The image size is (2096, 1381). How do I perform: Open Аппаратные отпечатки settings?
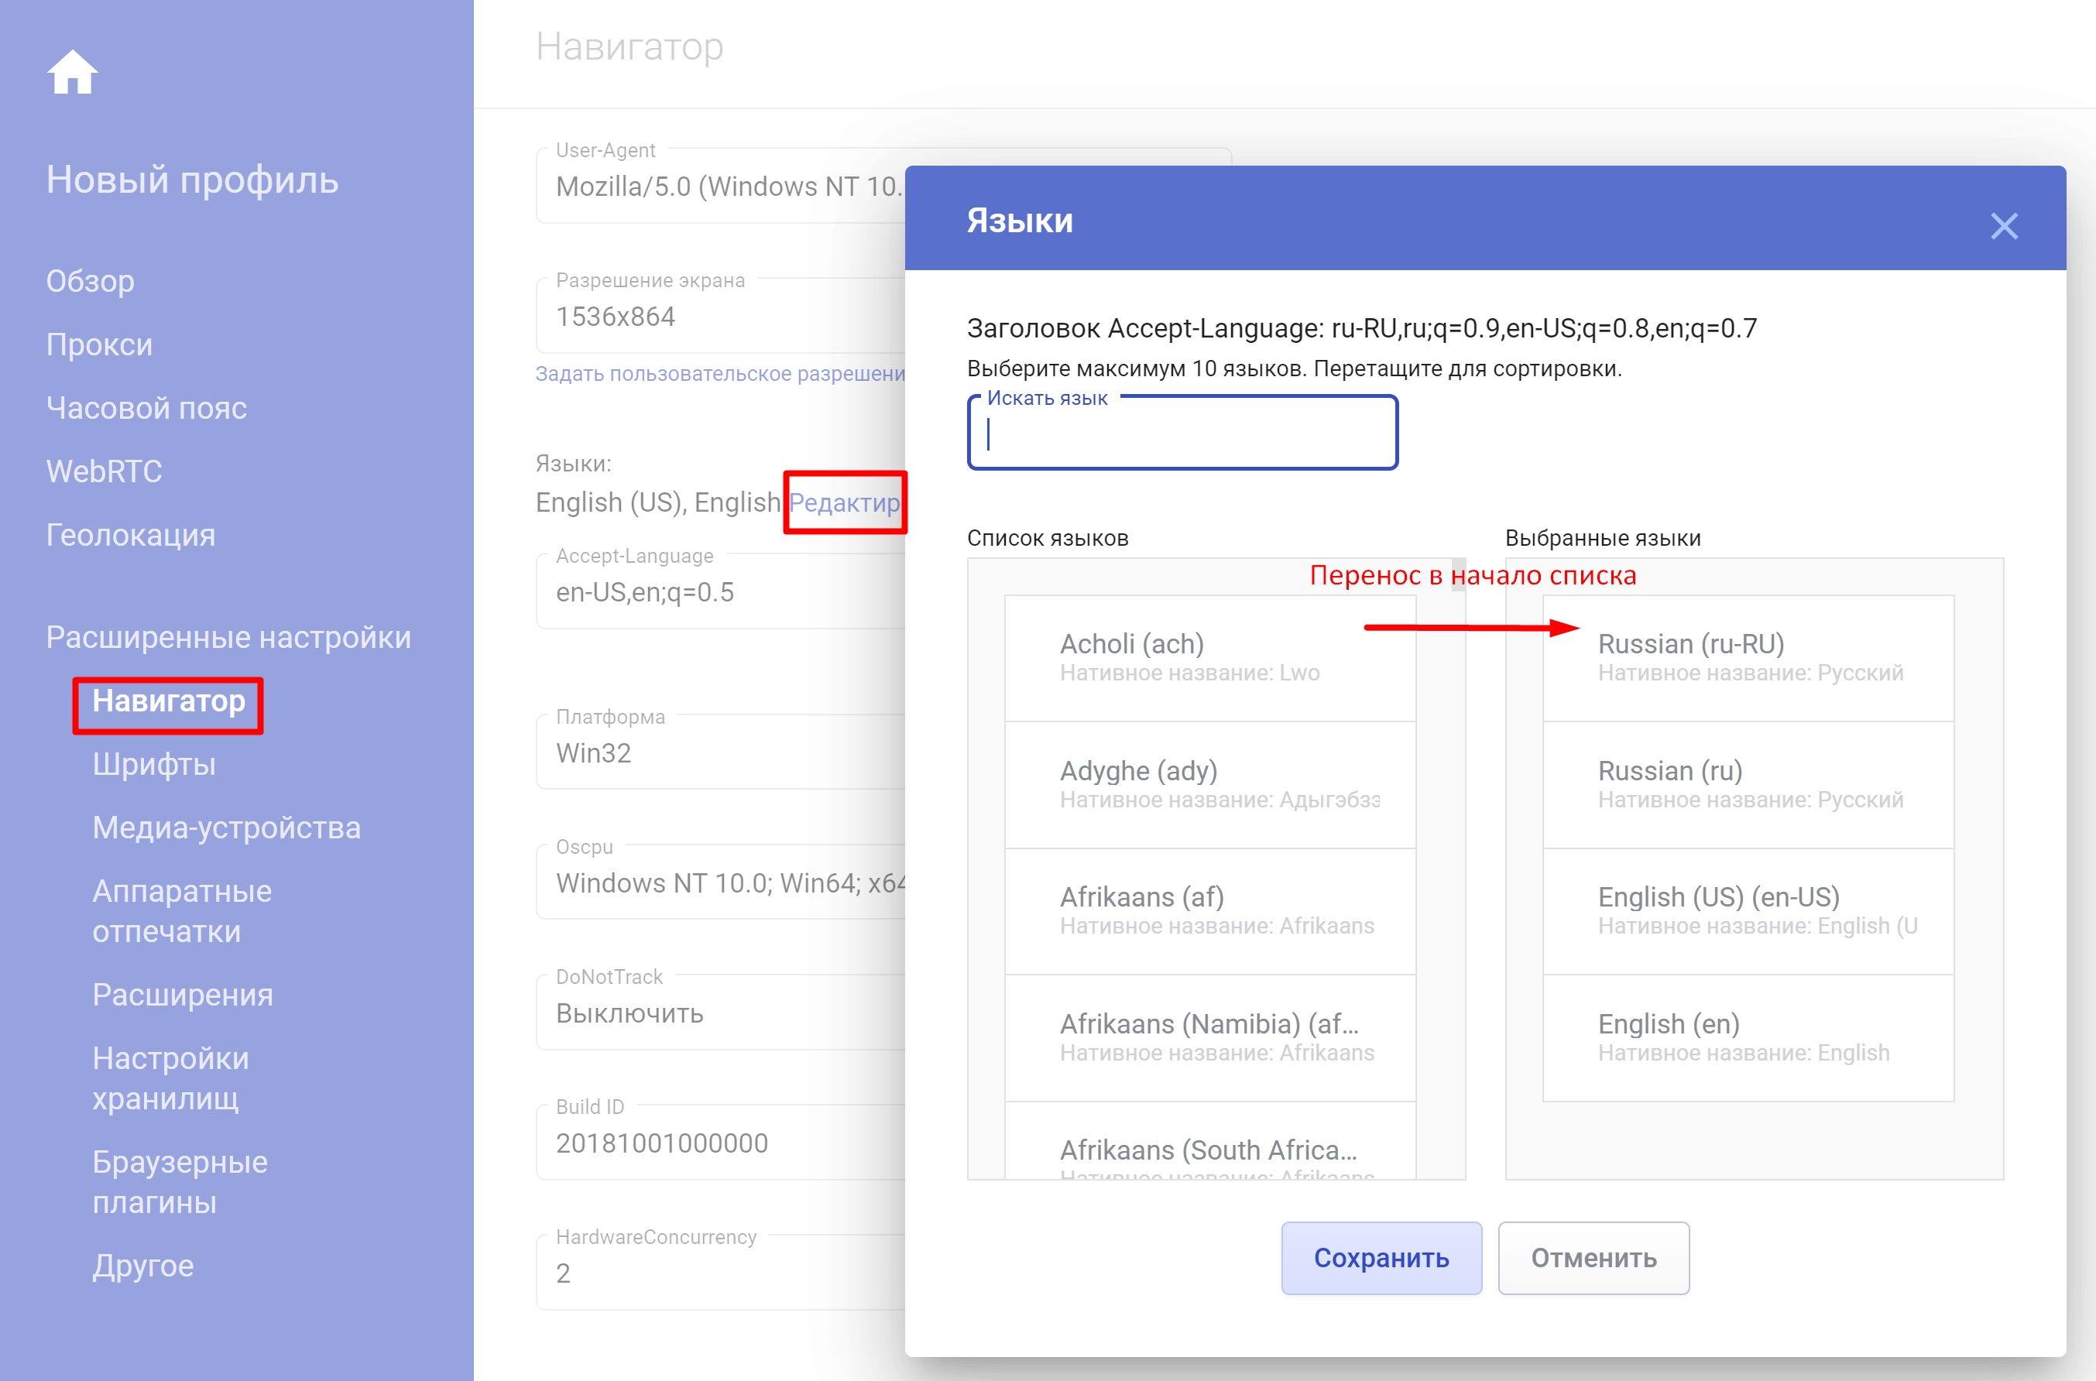pyautogui.click(x=182, y=912)
